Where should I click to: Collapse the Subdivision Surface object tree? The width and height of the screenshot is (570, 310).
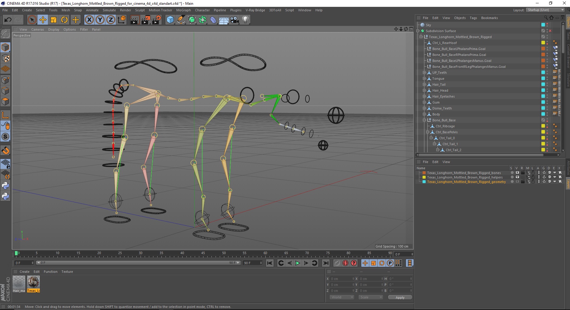click(x=418, y=31)
